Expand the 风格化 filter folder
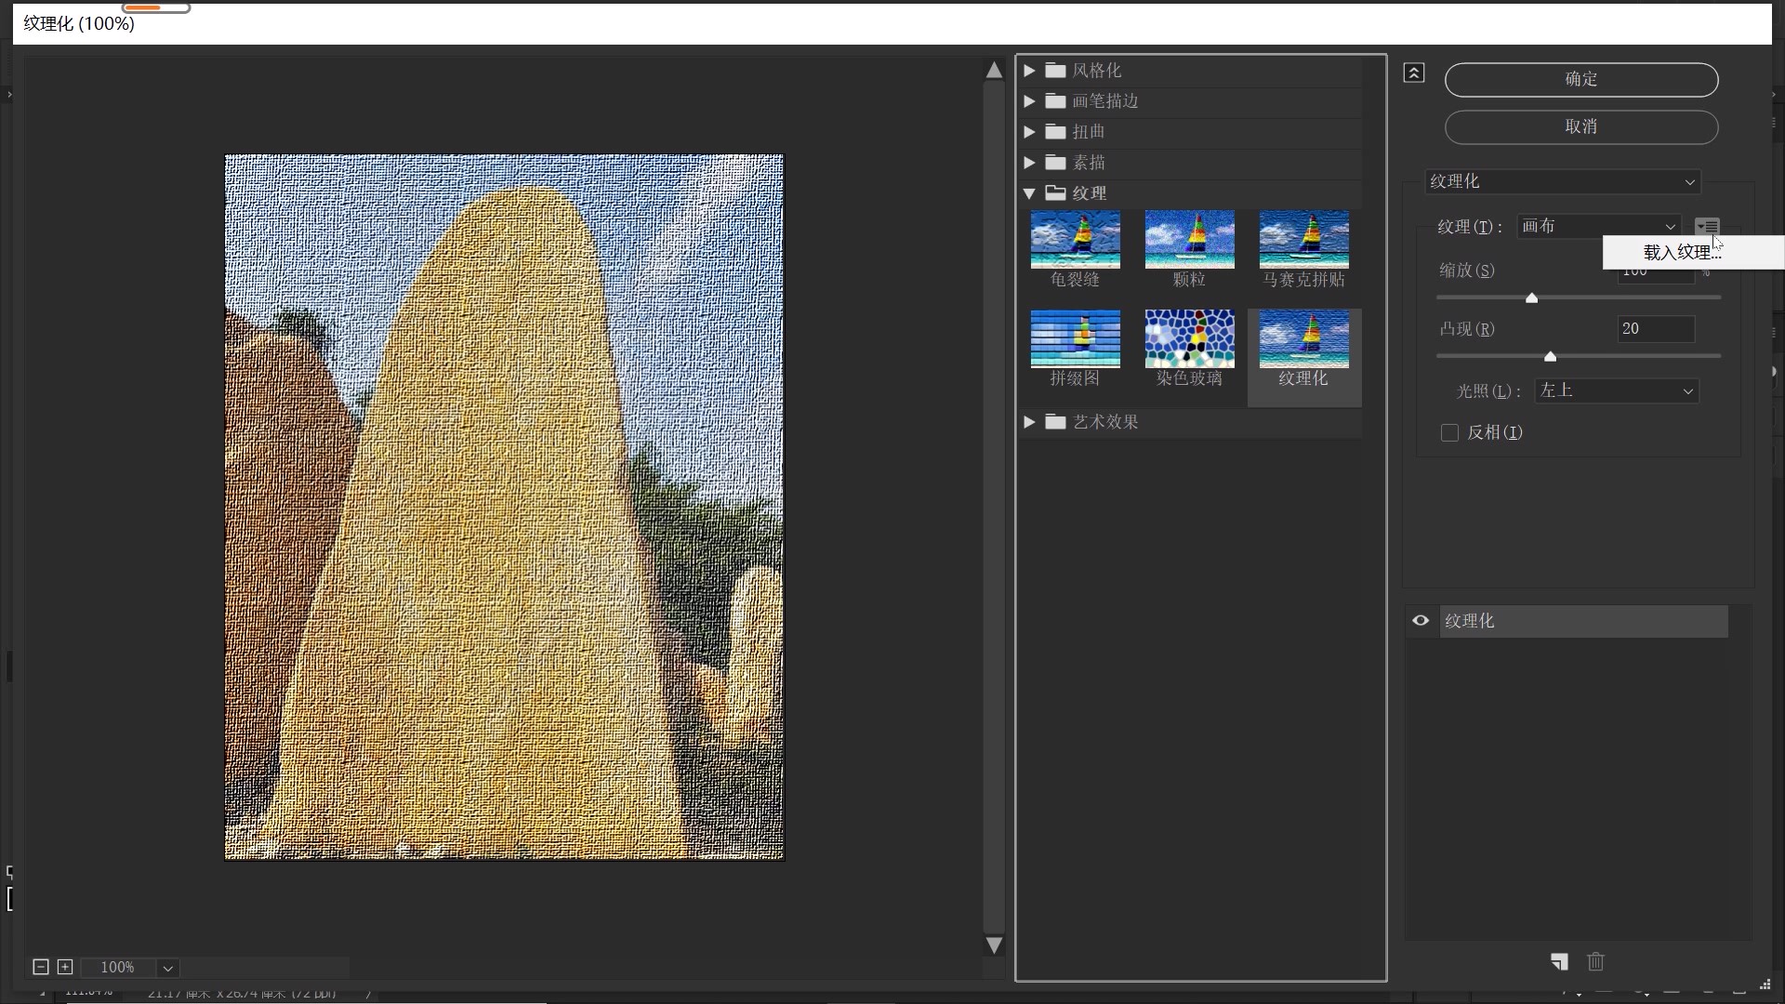Image resolution: width=1785 pixels, height=1004 pixels. (x=1029, y=71)
